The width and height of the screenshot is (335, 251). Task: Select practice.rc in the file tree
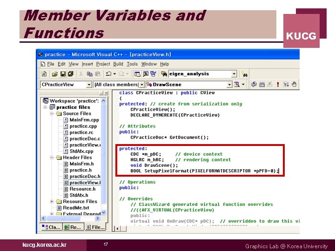(81, 132)
